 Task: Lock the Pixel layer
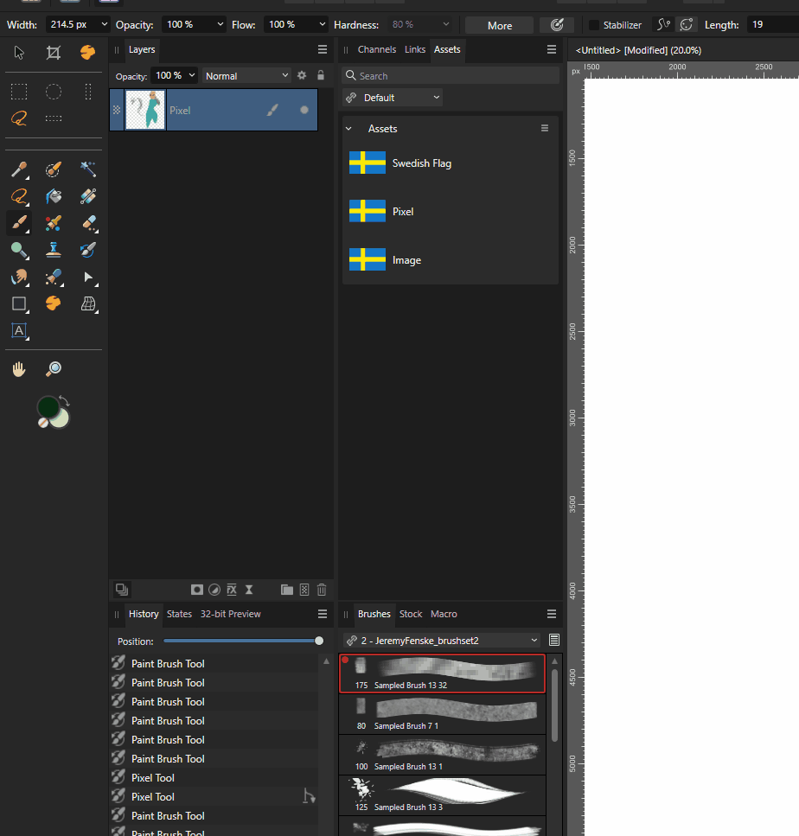(x=320, y=76)
